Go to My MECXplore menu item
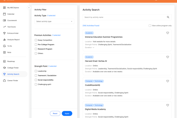This screenshot has width=177, height=118. [13, 8]
